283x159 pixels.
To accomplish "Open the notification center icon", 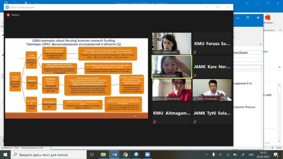I will pyautogui.click(x=276, y=155).
